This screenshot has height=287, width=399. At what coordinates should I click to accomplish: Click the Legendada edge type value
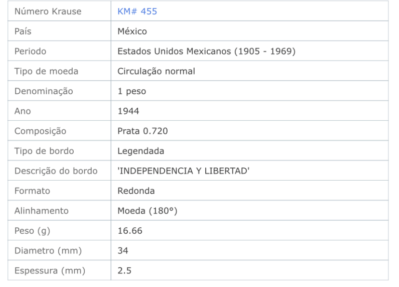141,151
